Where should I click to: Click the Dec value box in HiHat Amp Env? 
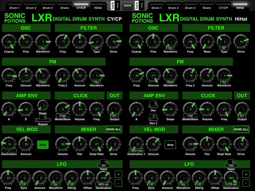[153, 104]
